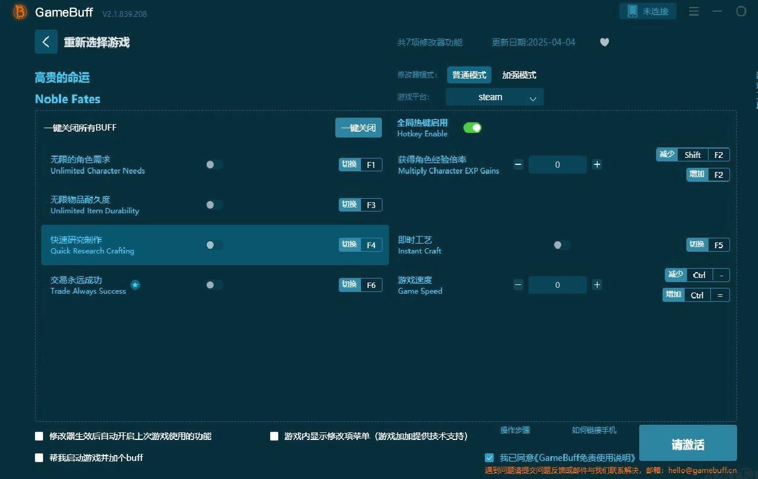Go back using the arrow button
This screenshot has height=479, width=758.
tap(46, 42)
